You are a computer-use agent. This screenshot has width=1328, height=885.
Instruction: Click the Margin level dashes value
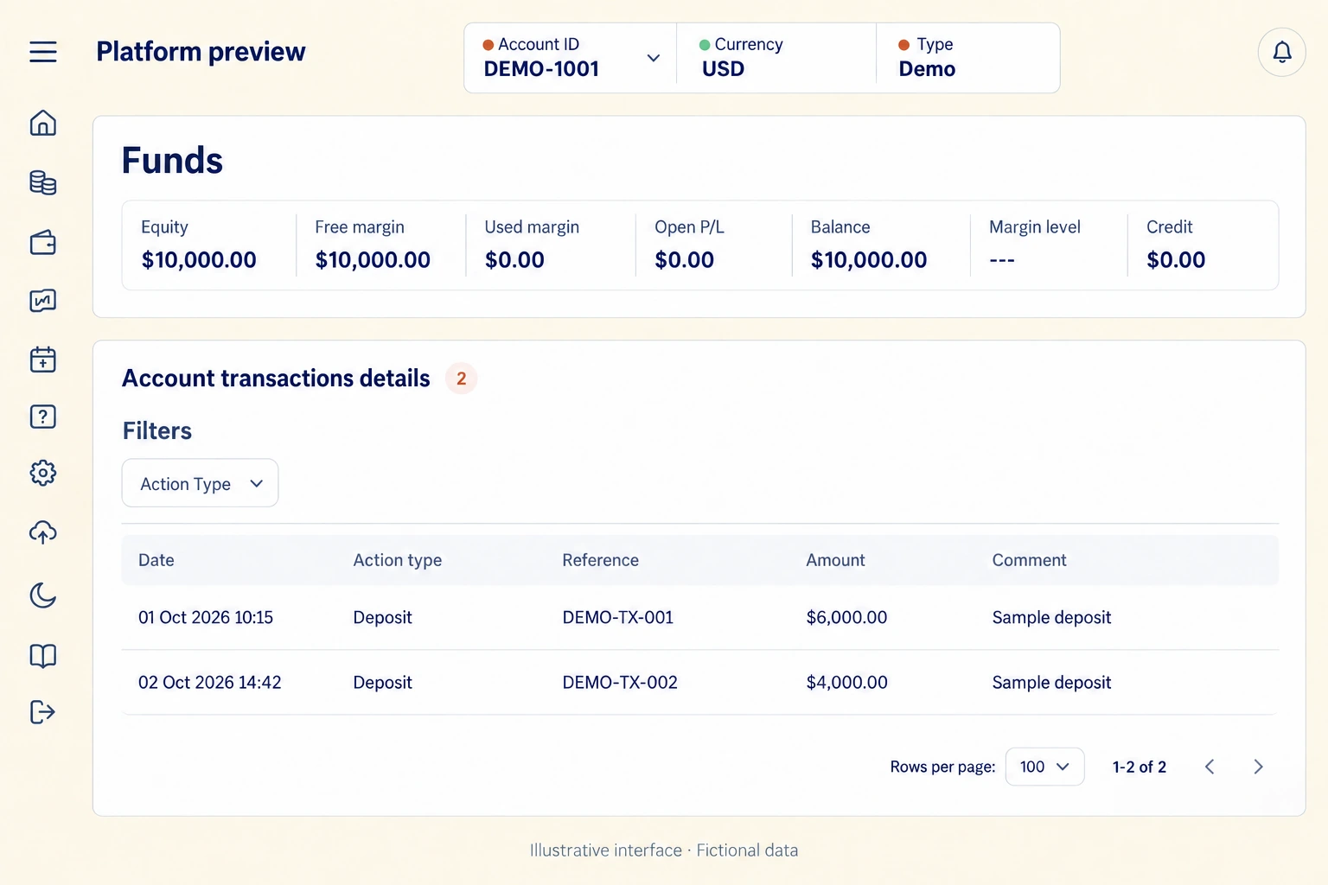coord(1002,259)
